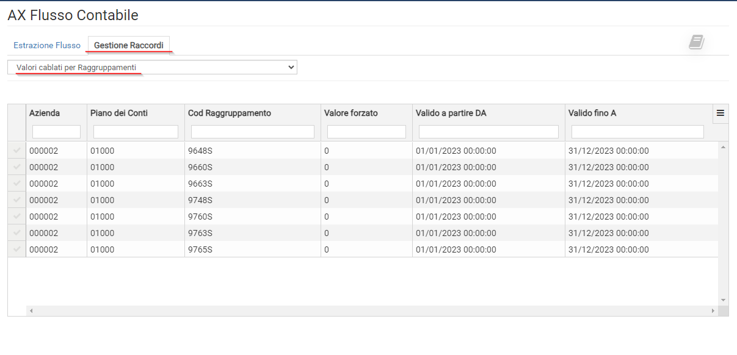Click checkmark icon for row 9648S
This screenshot has height=355, width=737.
17,150
